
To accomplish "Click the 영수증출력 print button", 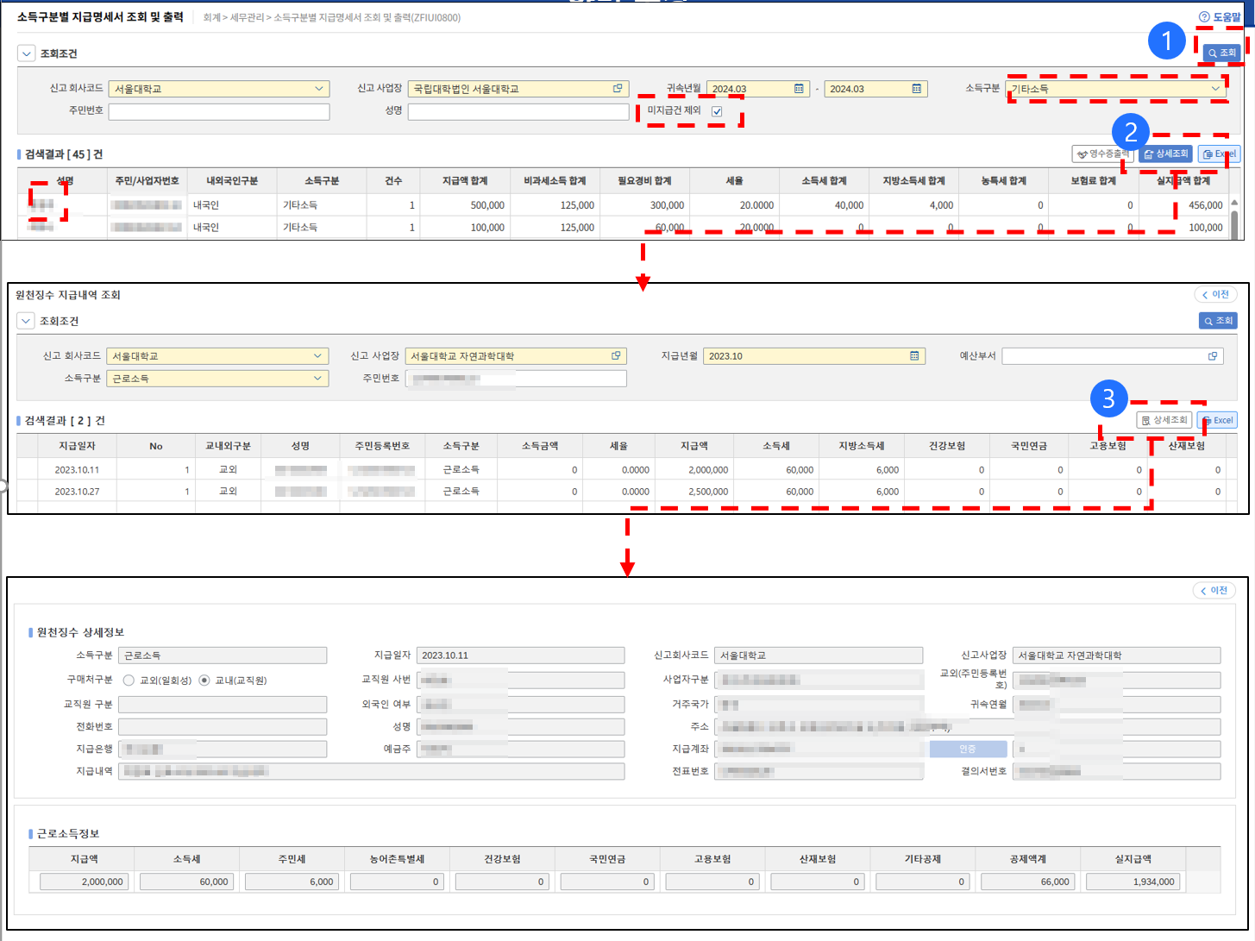I will coord(1102,154).
